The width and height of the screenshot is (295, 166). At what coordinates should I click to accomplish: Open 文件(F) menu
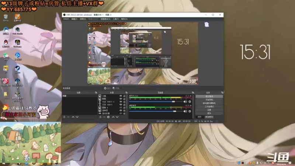tap(66, 19)
